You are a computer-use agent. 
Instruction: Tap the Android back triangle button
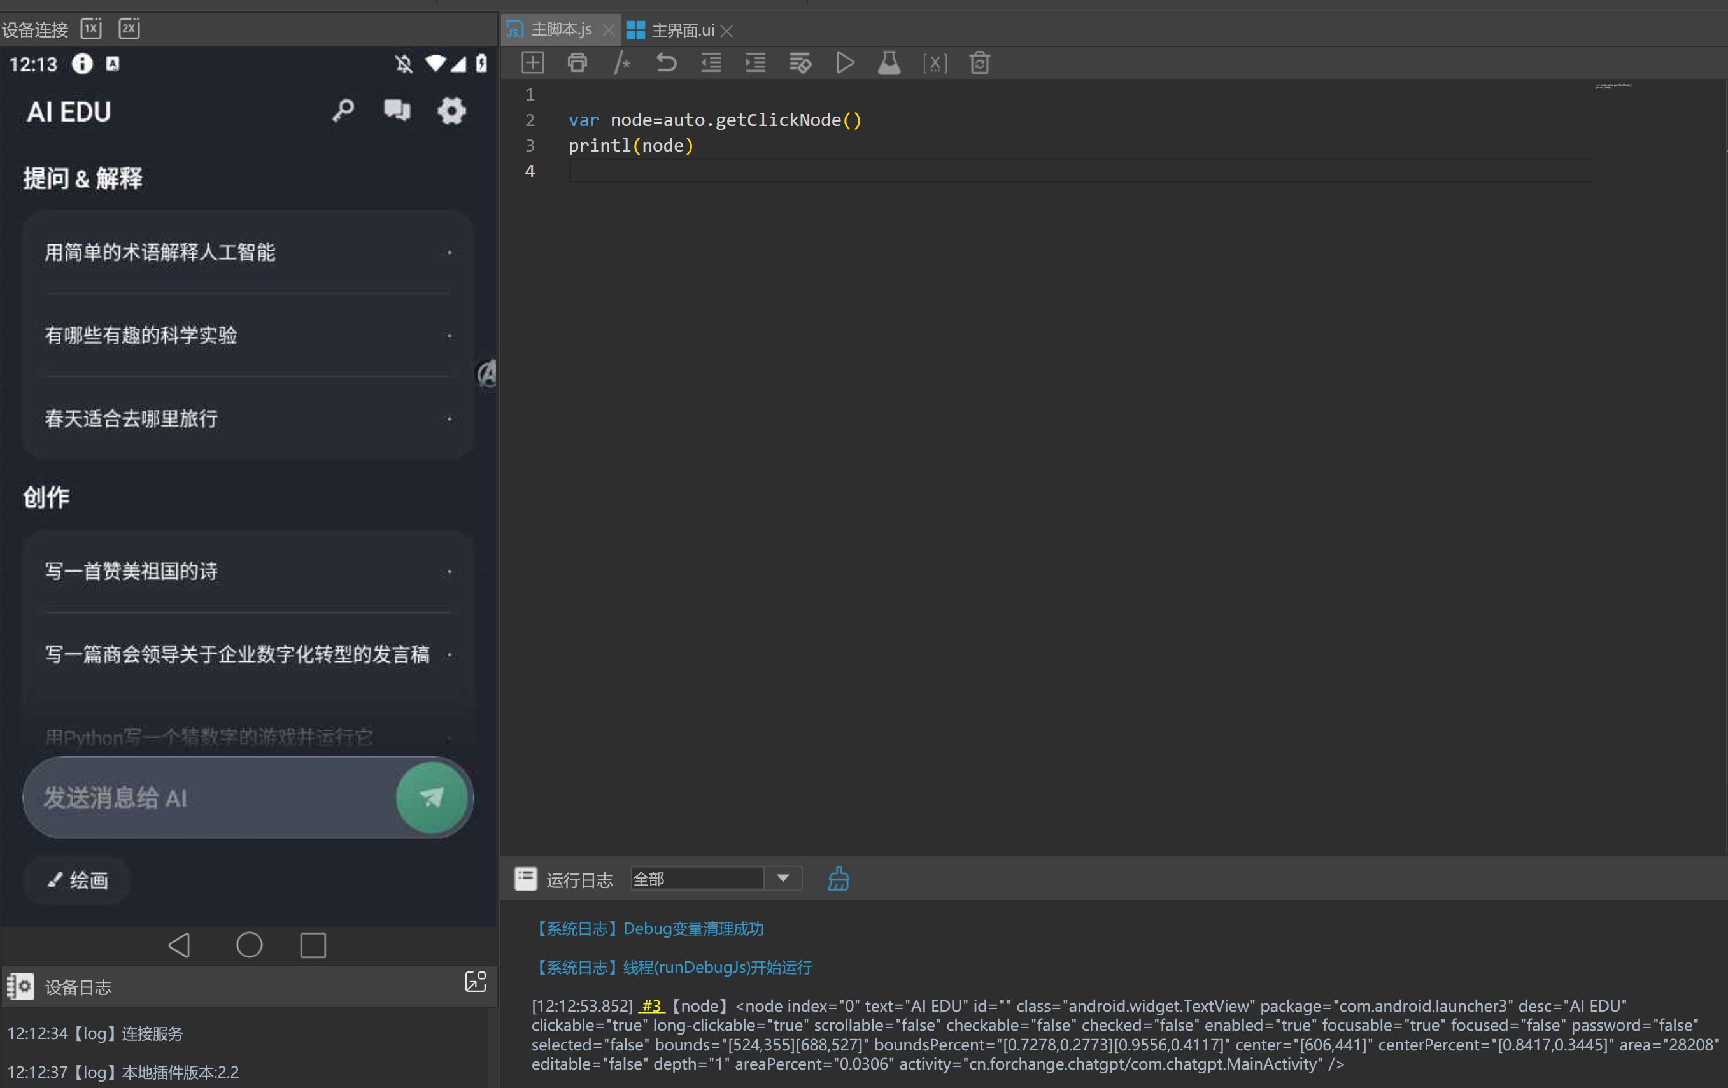coord(180,945)
